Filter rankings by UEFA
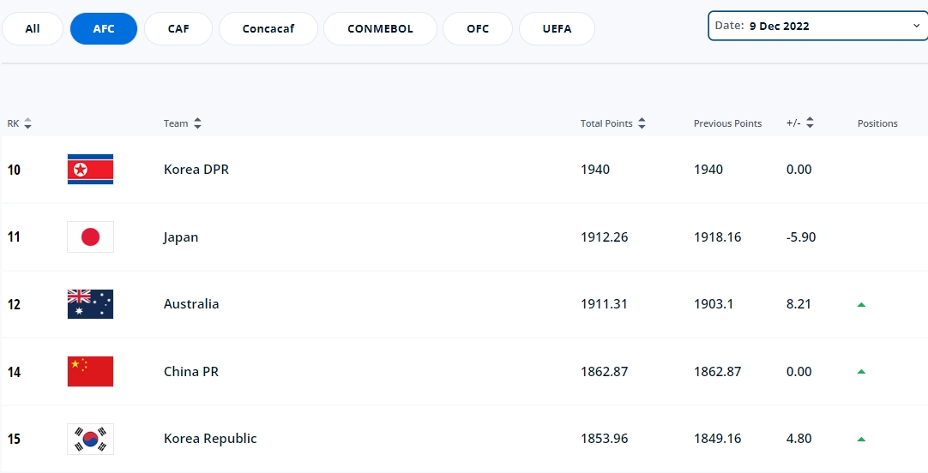This screenshot has width=928, height=473. (557, 28)
